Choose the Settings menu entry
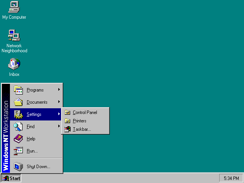 click(x=35, y=114)
